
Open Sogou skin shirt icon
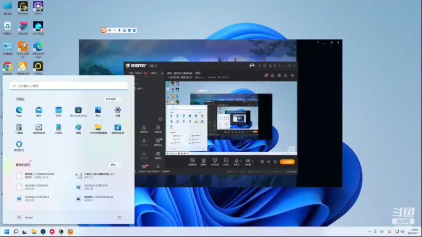point(129,31)
